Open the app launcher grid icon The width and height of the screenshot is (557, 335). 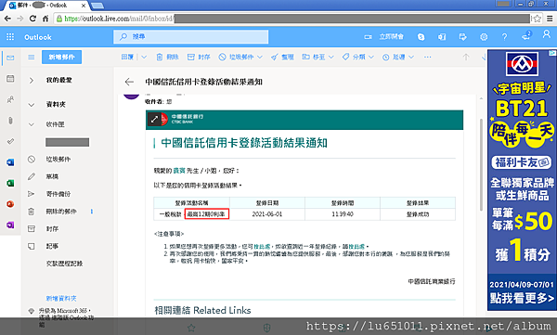tap(10, 36)
